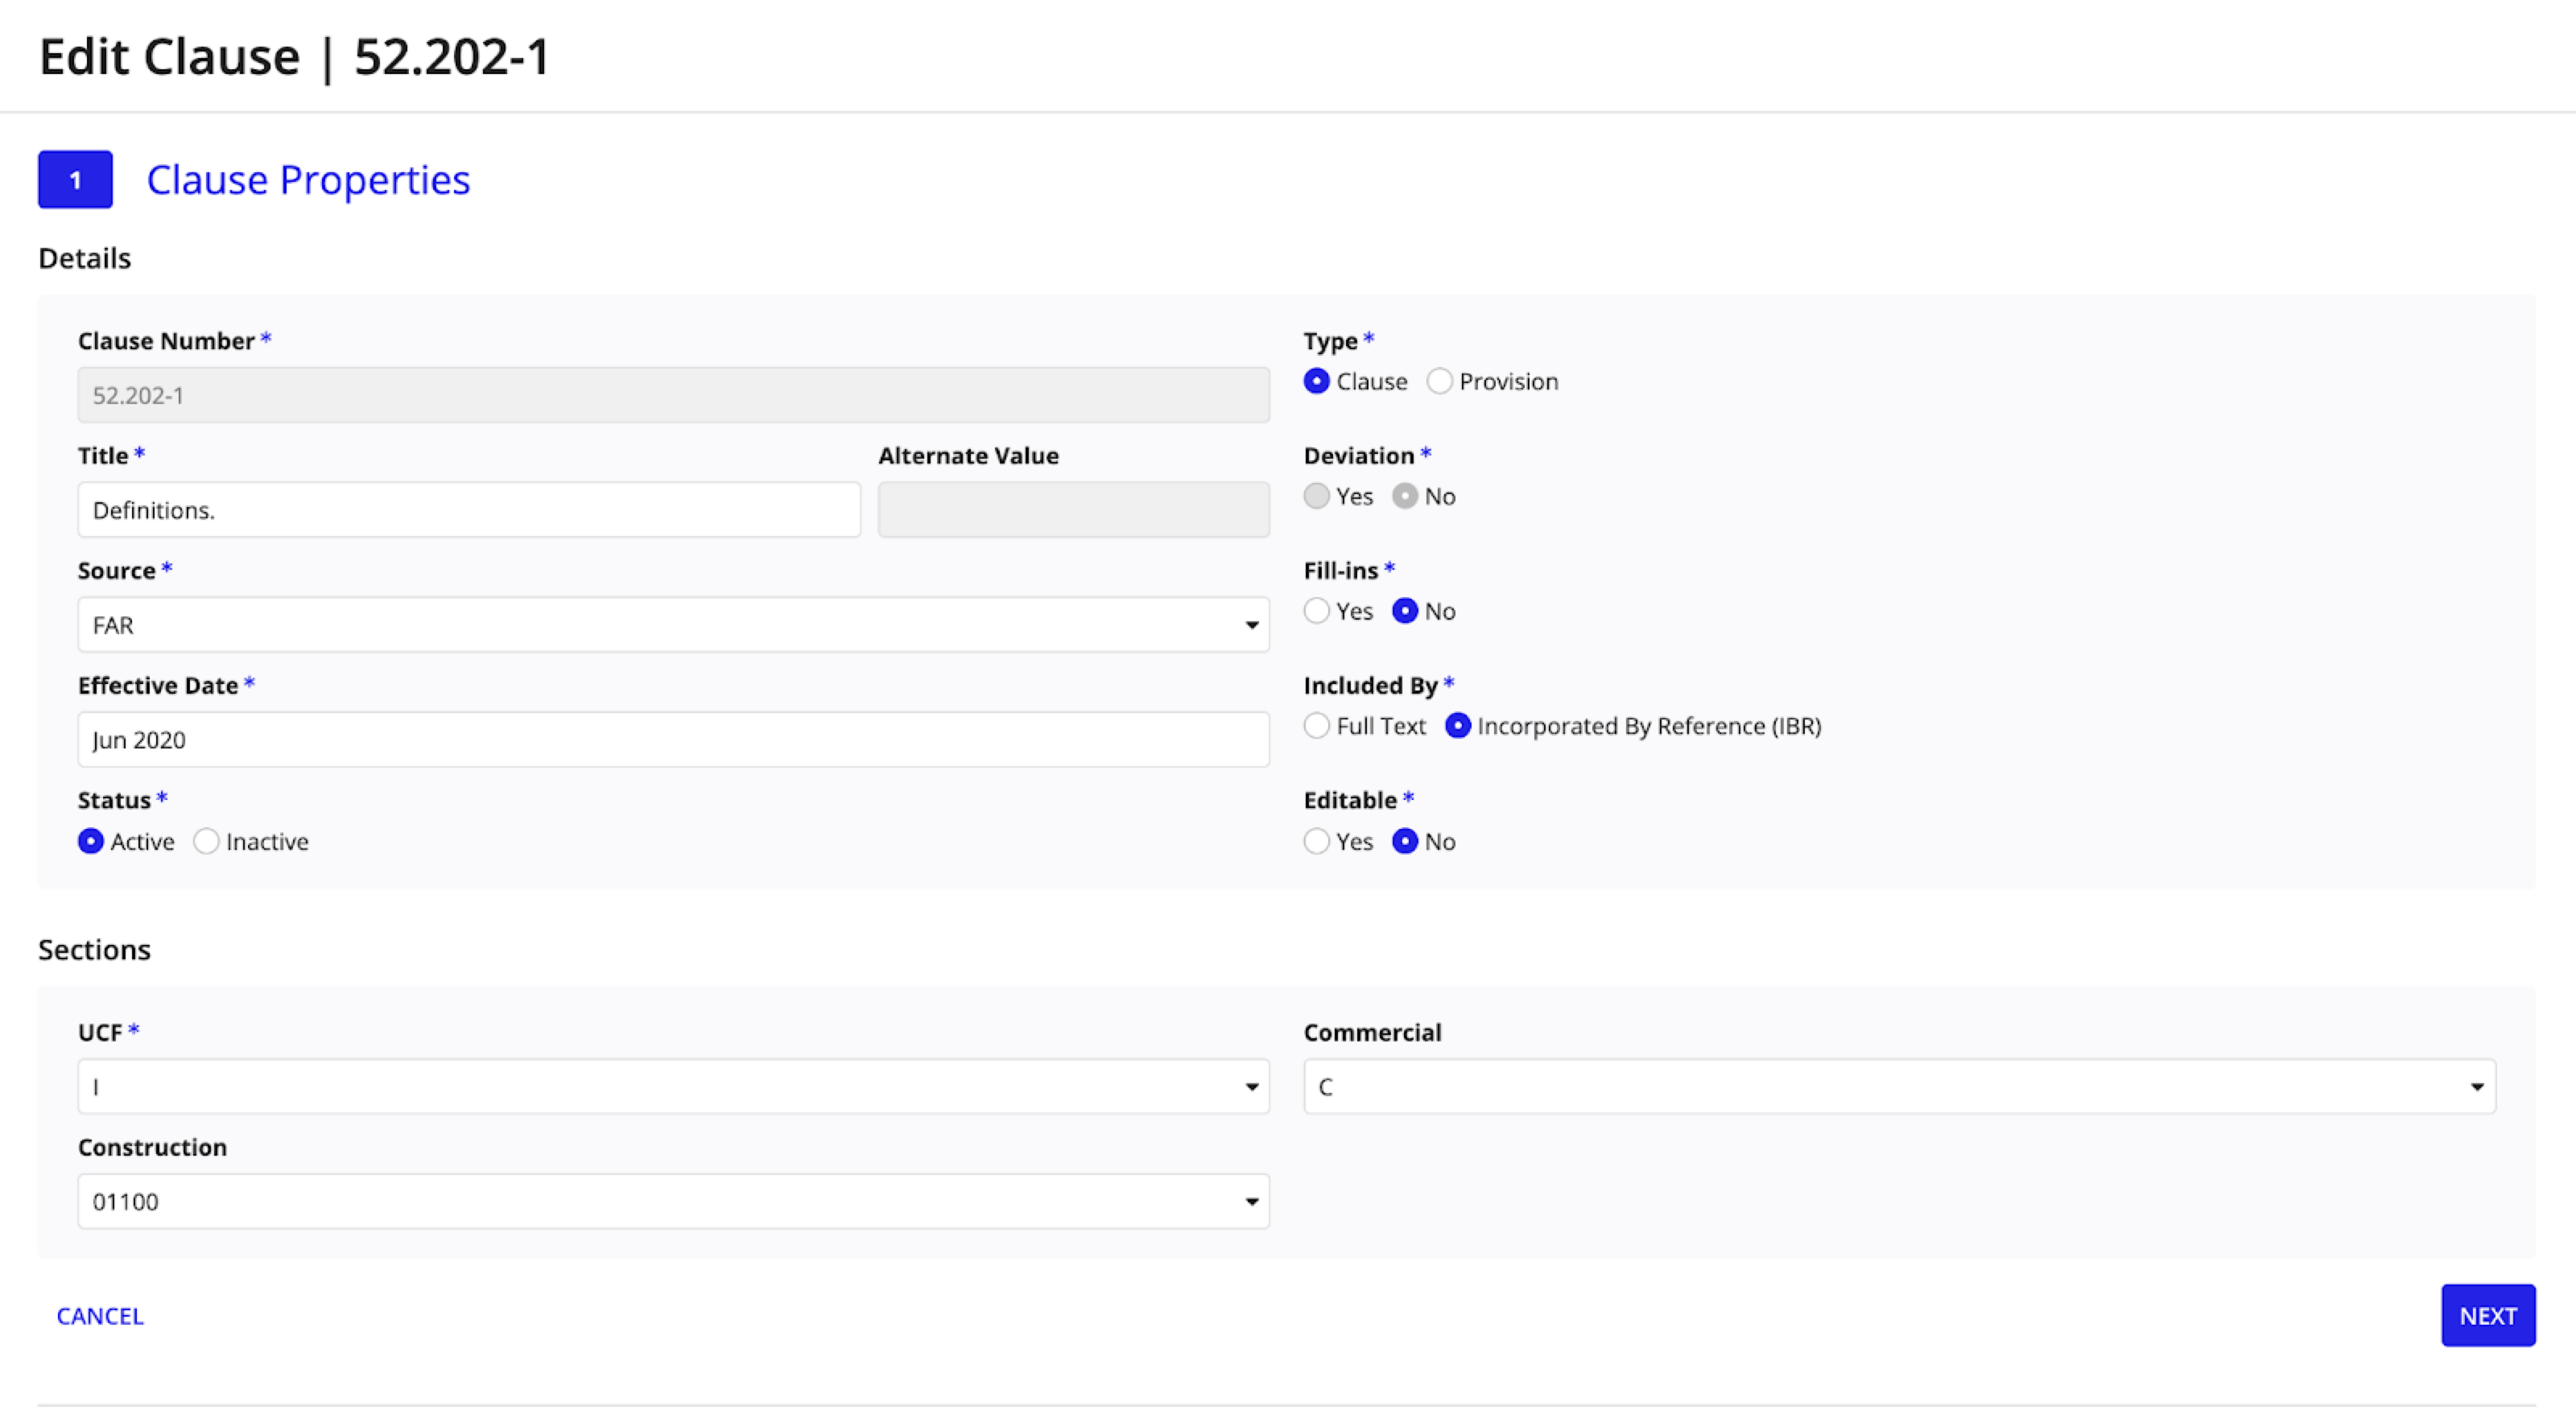Image resolution: width=2576 pixels, height=1410 pixels.
Task: Mark status as Active
Action: (x=91, y=841)
